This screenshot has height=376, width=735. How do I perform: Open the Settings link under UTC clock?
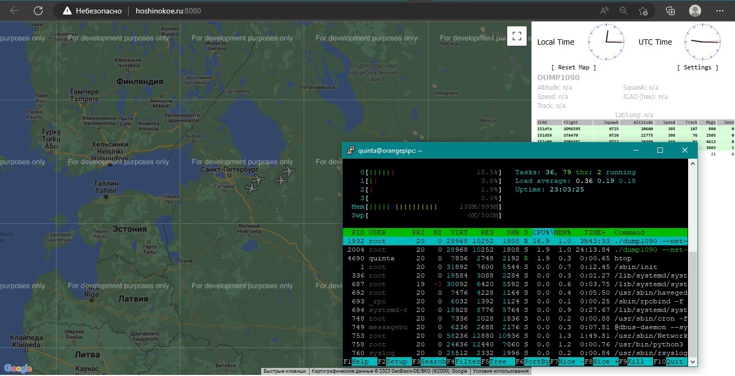pyautogui.click(x=697, y=67)
